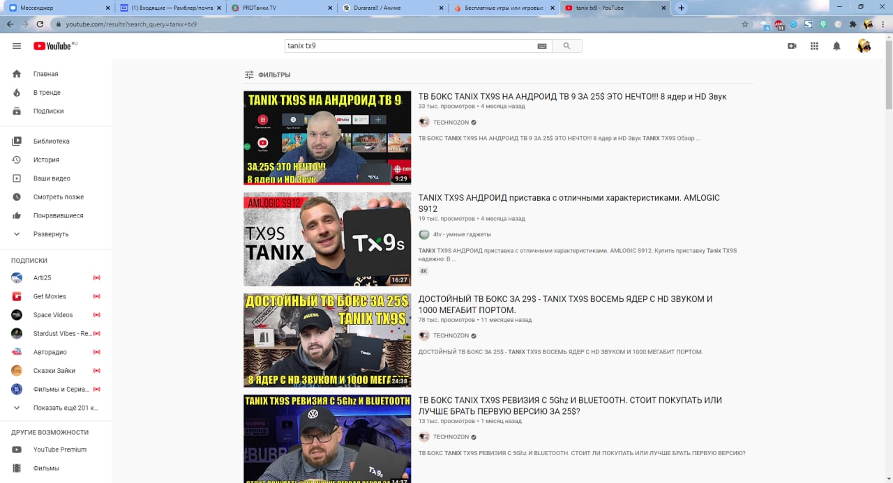The height and width of the screenshot is (483, 893).
Task: Open Stardust Vibes subscription channel
Action: 56,333
